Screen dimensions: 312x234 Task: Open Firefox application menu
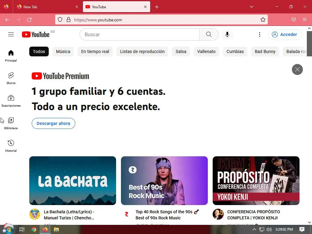point(305,19)
